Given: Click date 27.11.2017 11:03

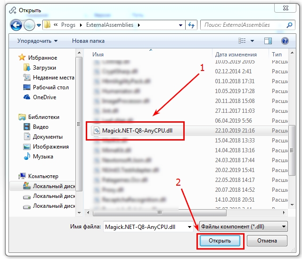Looking at the screenshot, I should tap(235, 111).
